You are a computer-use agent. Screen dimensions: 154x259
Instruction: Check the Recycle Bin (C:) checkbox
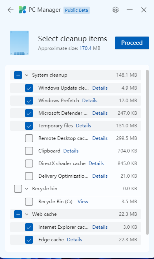[29, 202]
